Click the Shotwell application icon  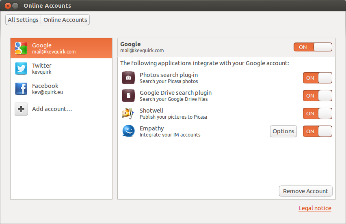click(128, 113)
